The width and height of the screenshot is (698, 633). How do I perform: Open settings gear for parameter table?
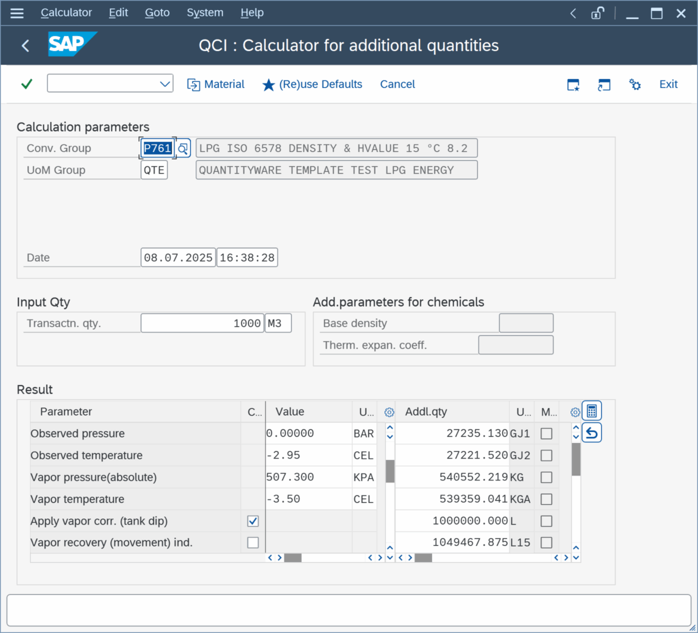point(389,412)
